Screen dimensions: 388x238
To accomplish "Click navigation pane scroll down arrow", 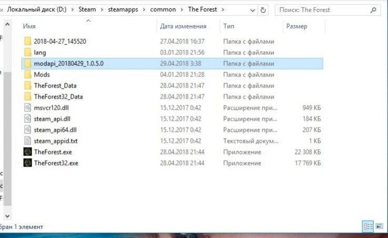I will [7, 216].
